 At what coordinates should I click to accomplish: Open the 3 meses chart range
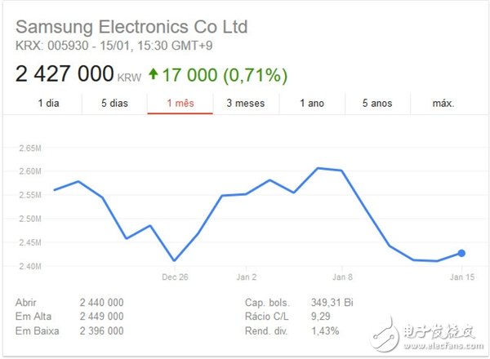coord(246,104)
